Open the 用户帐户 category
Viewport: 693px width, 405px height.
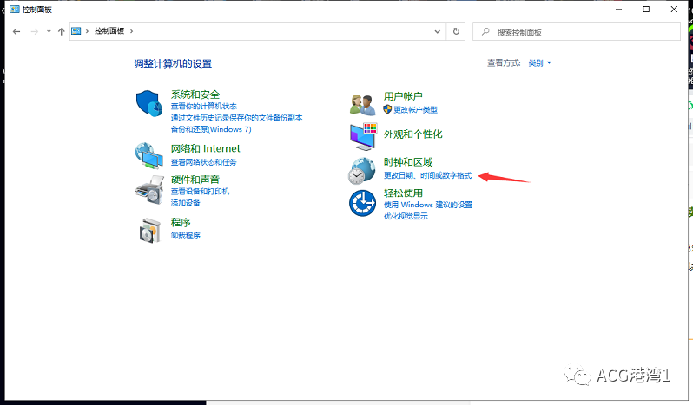[403, 95]
